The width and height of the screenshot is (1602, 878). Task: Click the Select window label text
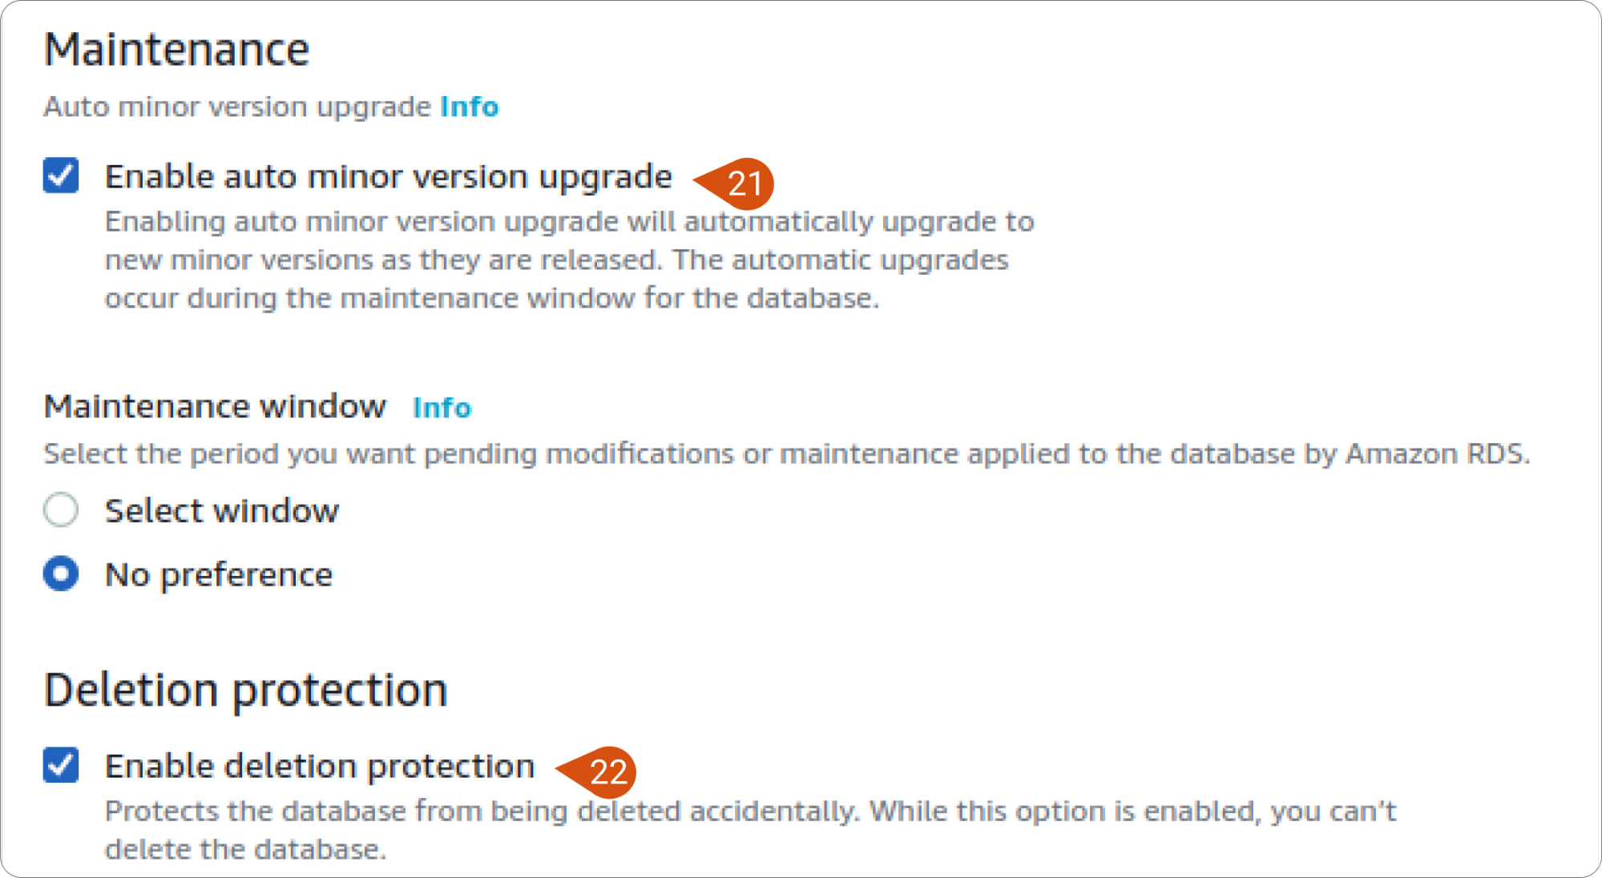222,510
